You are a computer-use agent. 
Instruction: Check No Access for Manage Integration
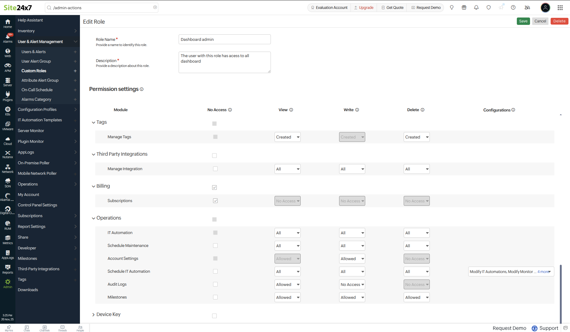[x=215, y=169]
